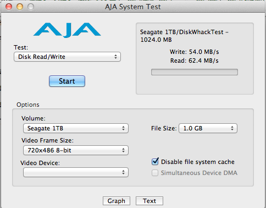Click the AJA System Test title bar
The image size is (266, 208).
pyautogui.click(x=133, y=7)
